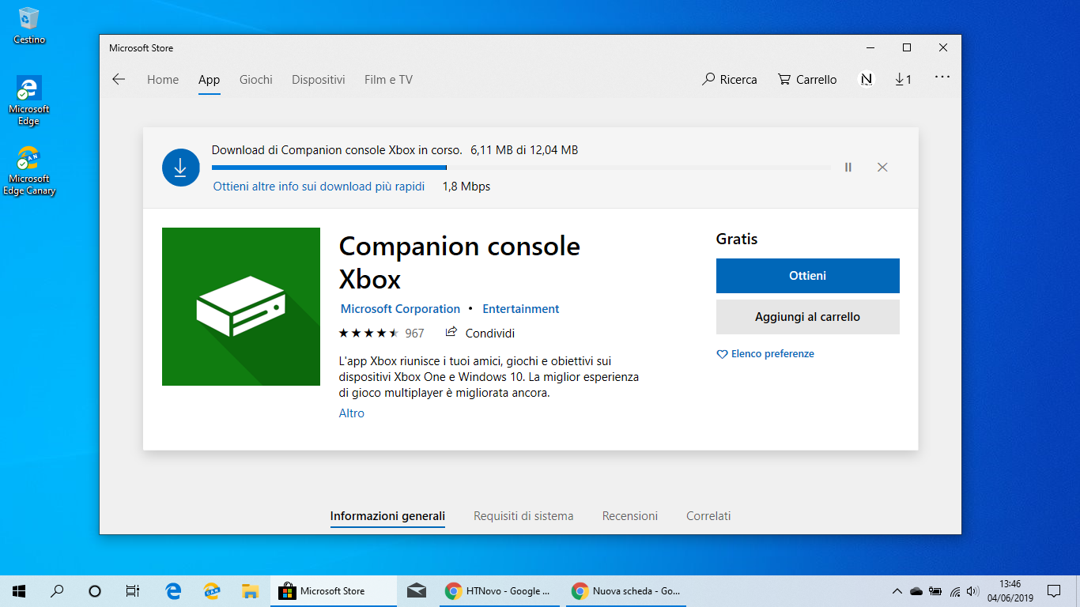Image resolution: width=1080 pixels, height=607 pixels.
Task: Open the volume speaker tray icon
Action: click(972, 591)
